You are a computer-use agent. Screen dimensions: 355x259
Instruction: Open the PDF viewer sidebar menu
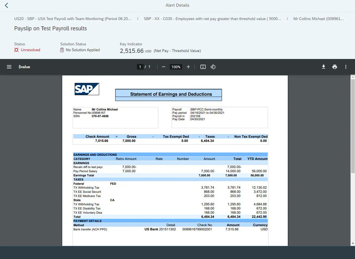point(9,67)
